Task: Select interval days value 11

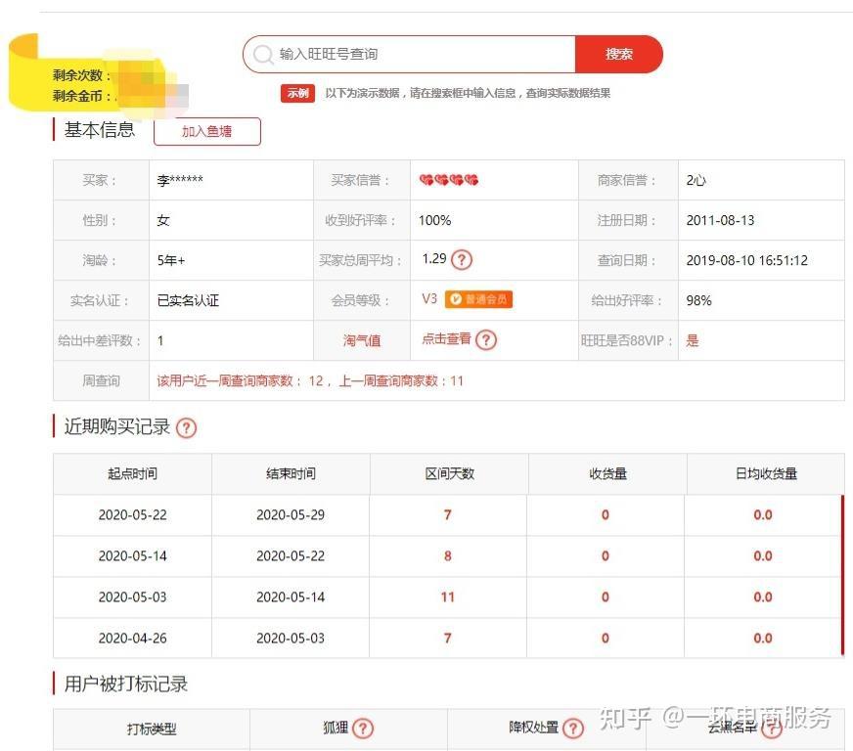Action: click(x=447, y=597)
